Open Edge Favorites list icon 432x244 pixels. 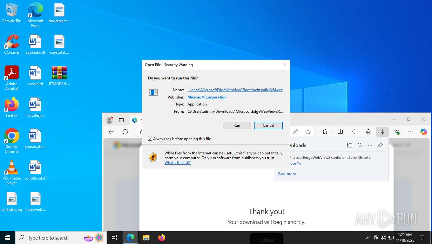tap(354, 132)
